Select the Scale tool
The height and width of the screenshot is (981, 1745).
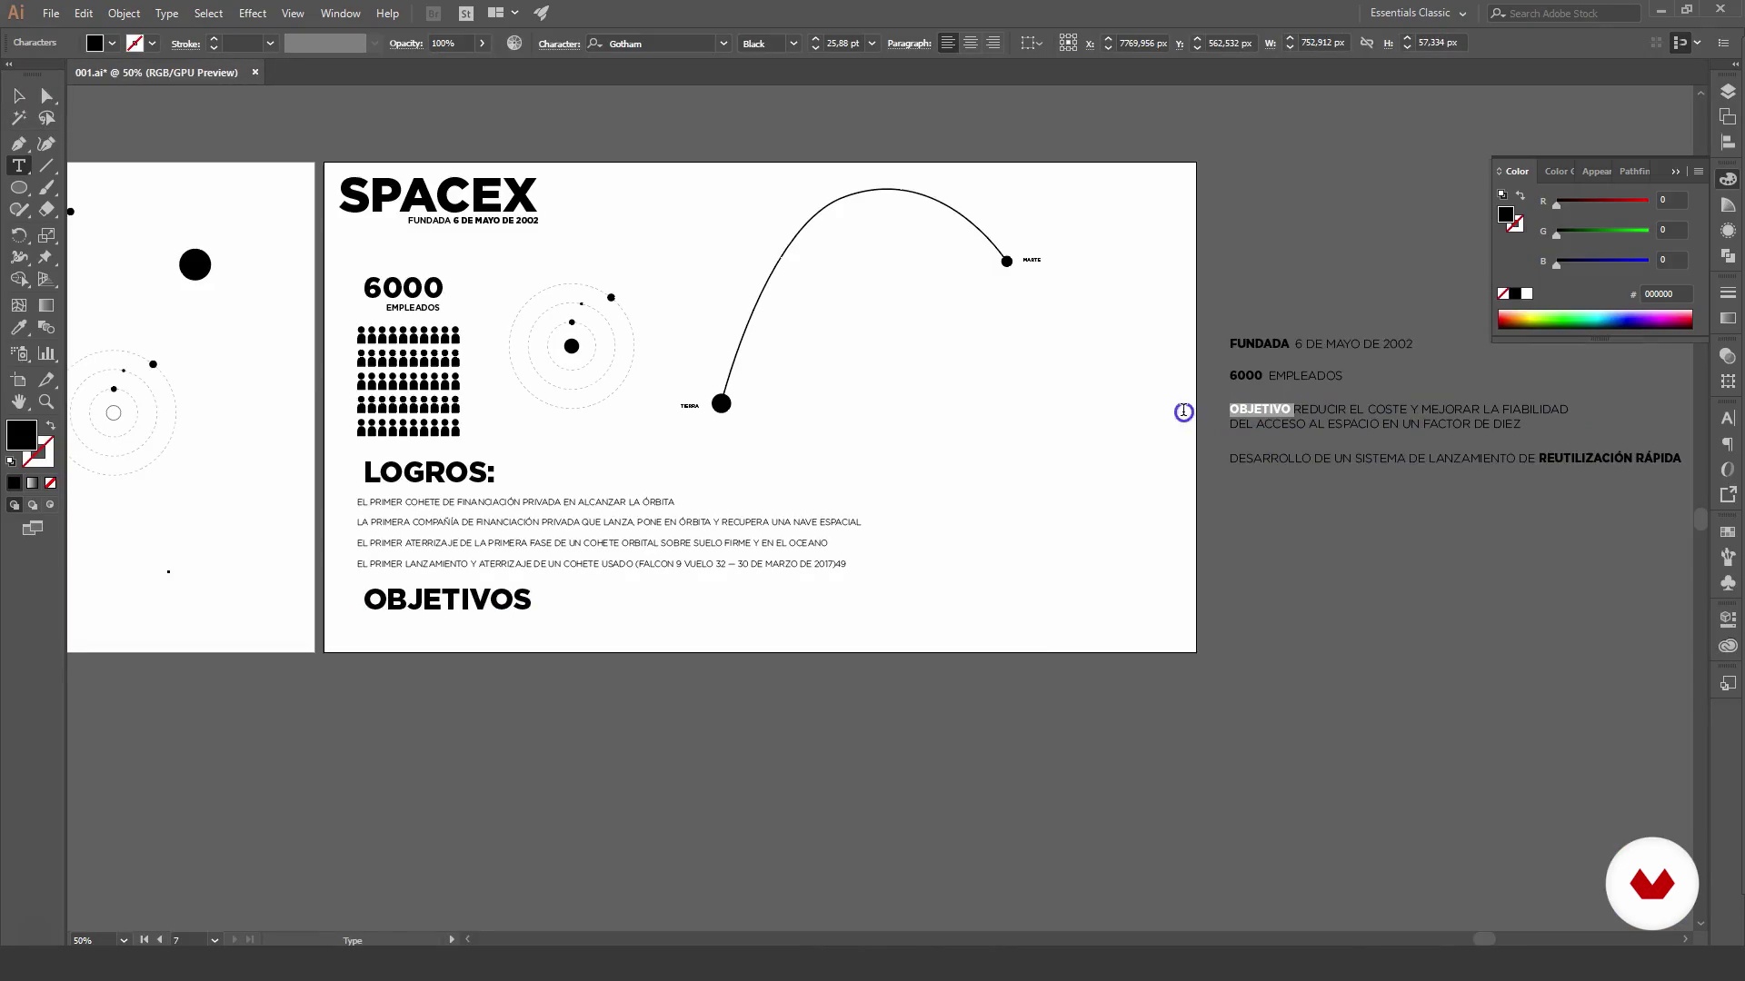point(46,235)
